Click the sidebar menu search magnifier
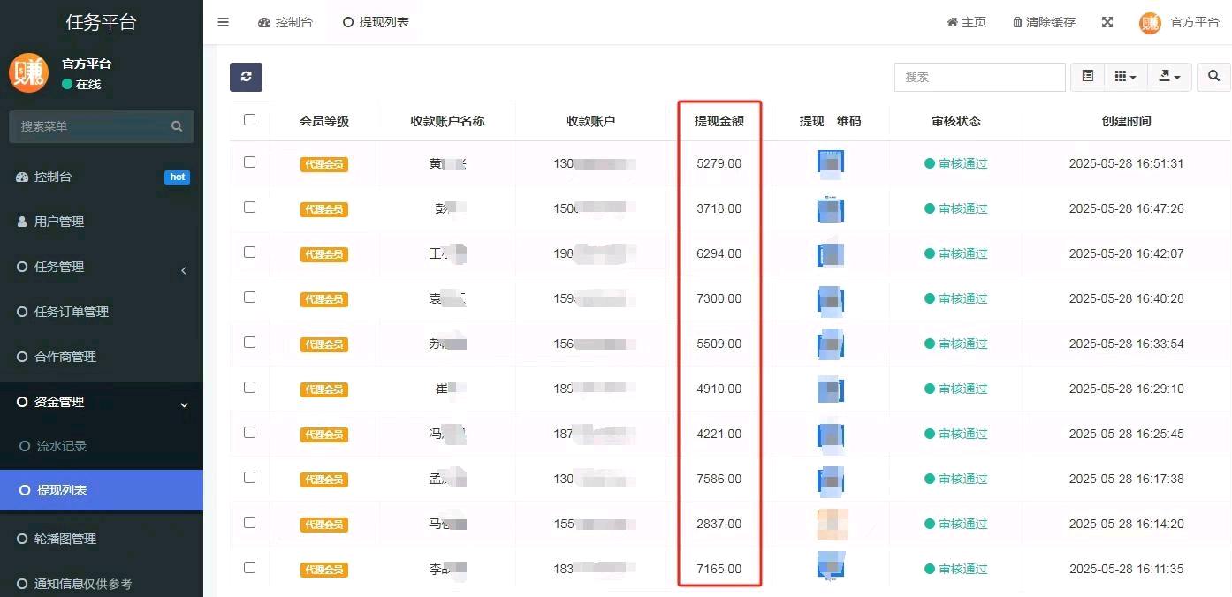 click(177, 126)
